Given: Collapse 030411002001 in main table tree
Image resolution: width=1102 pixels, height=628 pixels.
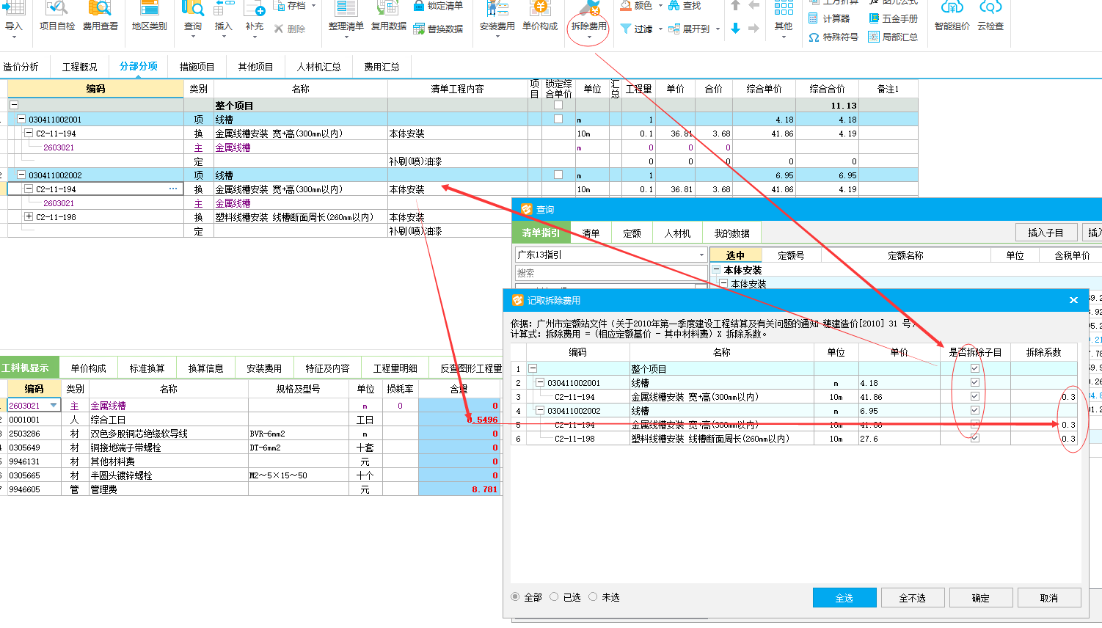Looking at the screenshot, I should click(x=21, y=119).
